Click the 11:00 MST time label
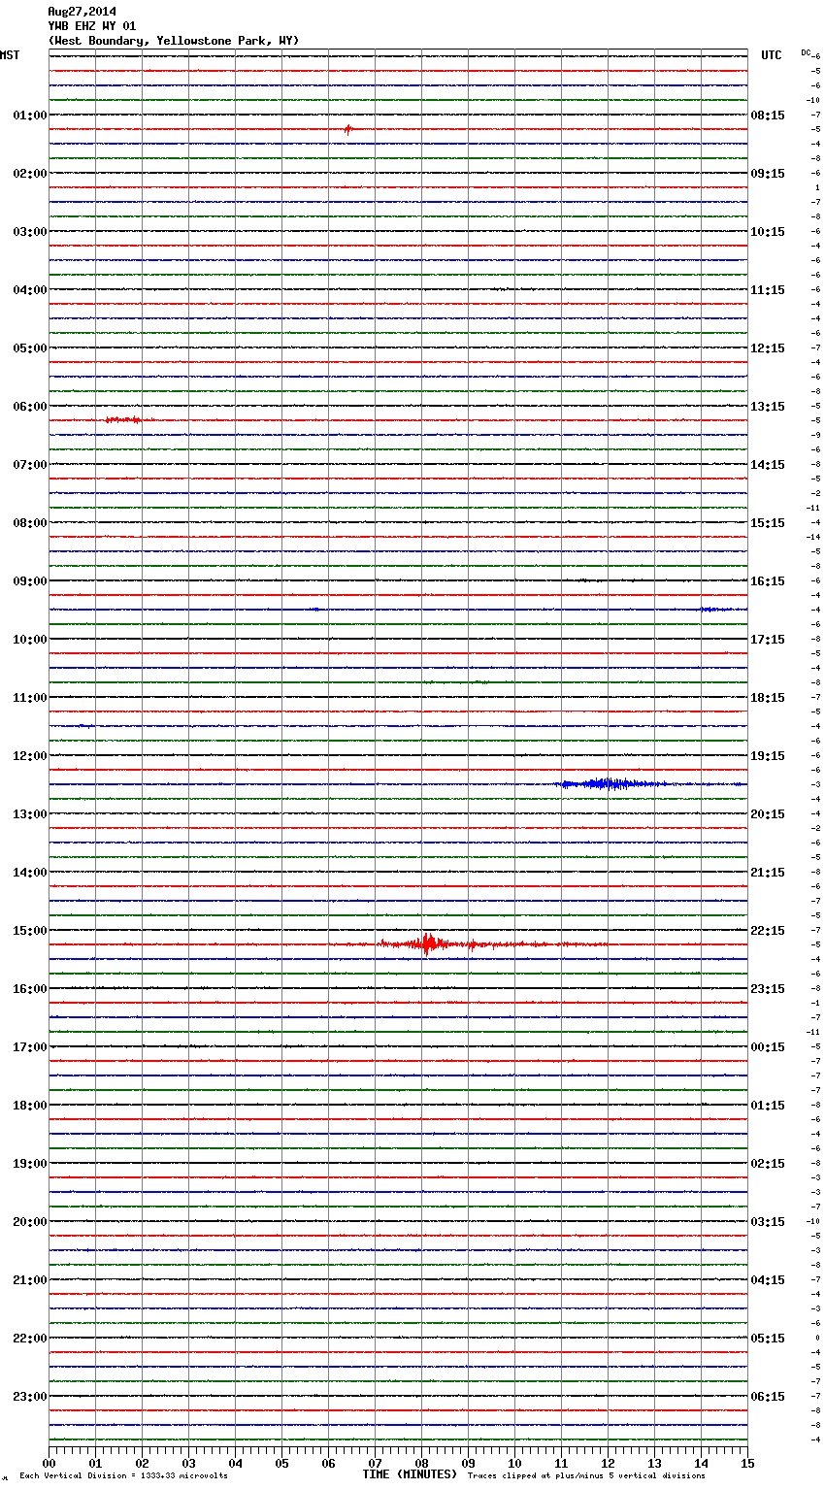Image resolution: width=825 pixels, height=1489 pixels. click(x=29, y=698)
